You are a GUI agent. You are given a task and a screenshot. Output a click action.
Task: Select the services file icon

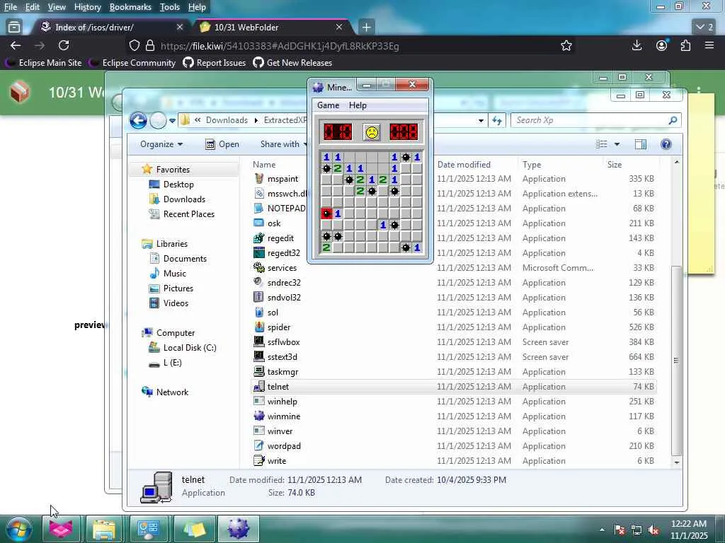(x=259, y=267)
